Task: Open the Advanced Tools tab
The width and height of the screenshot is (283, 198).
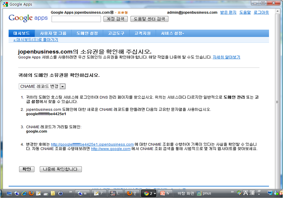Action: click(116, 33)
